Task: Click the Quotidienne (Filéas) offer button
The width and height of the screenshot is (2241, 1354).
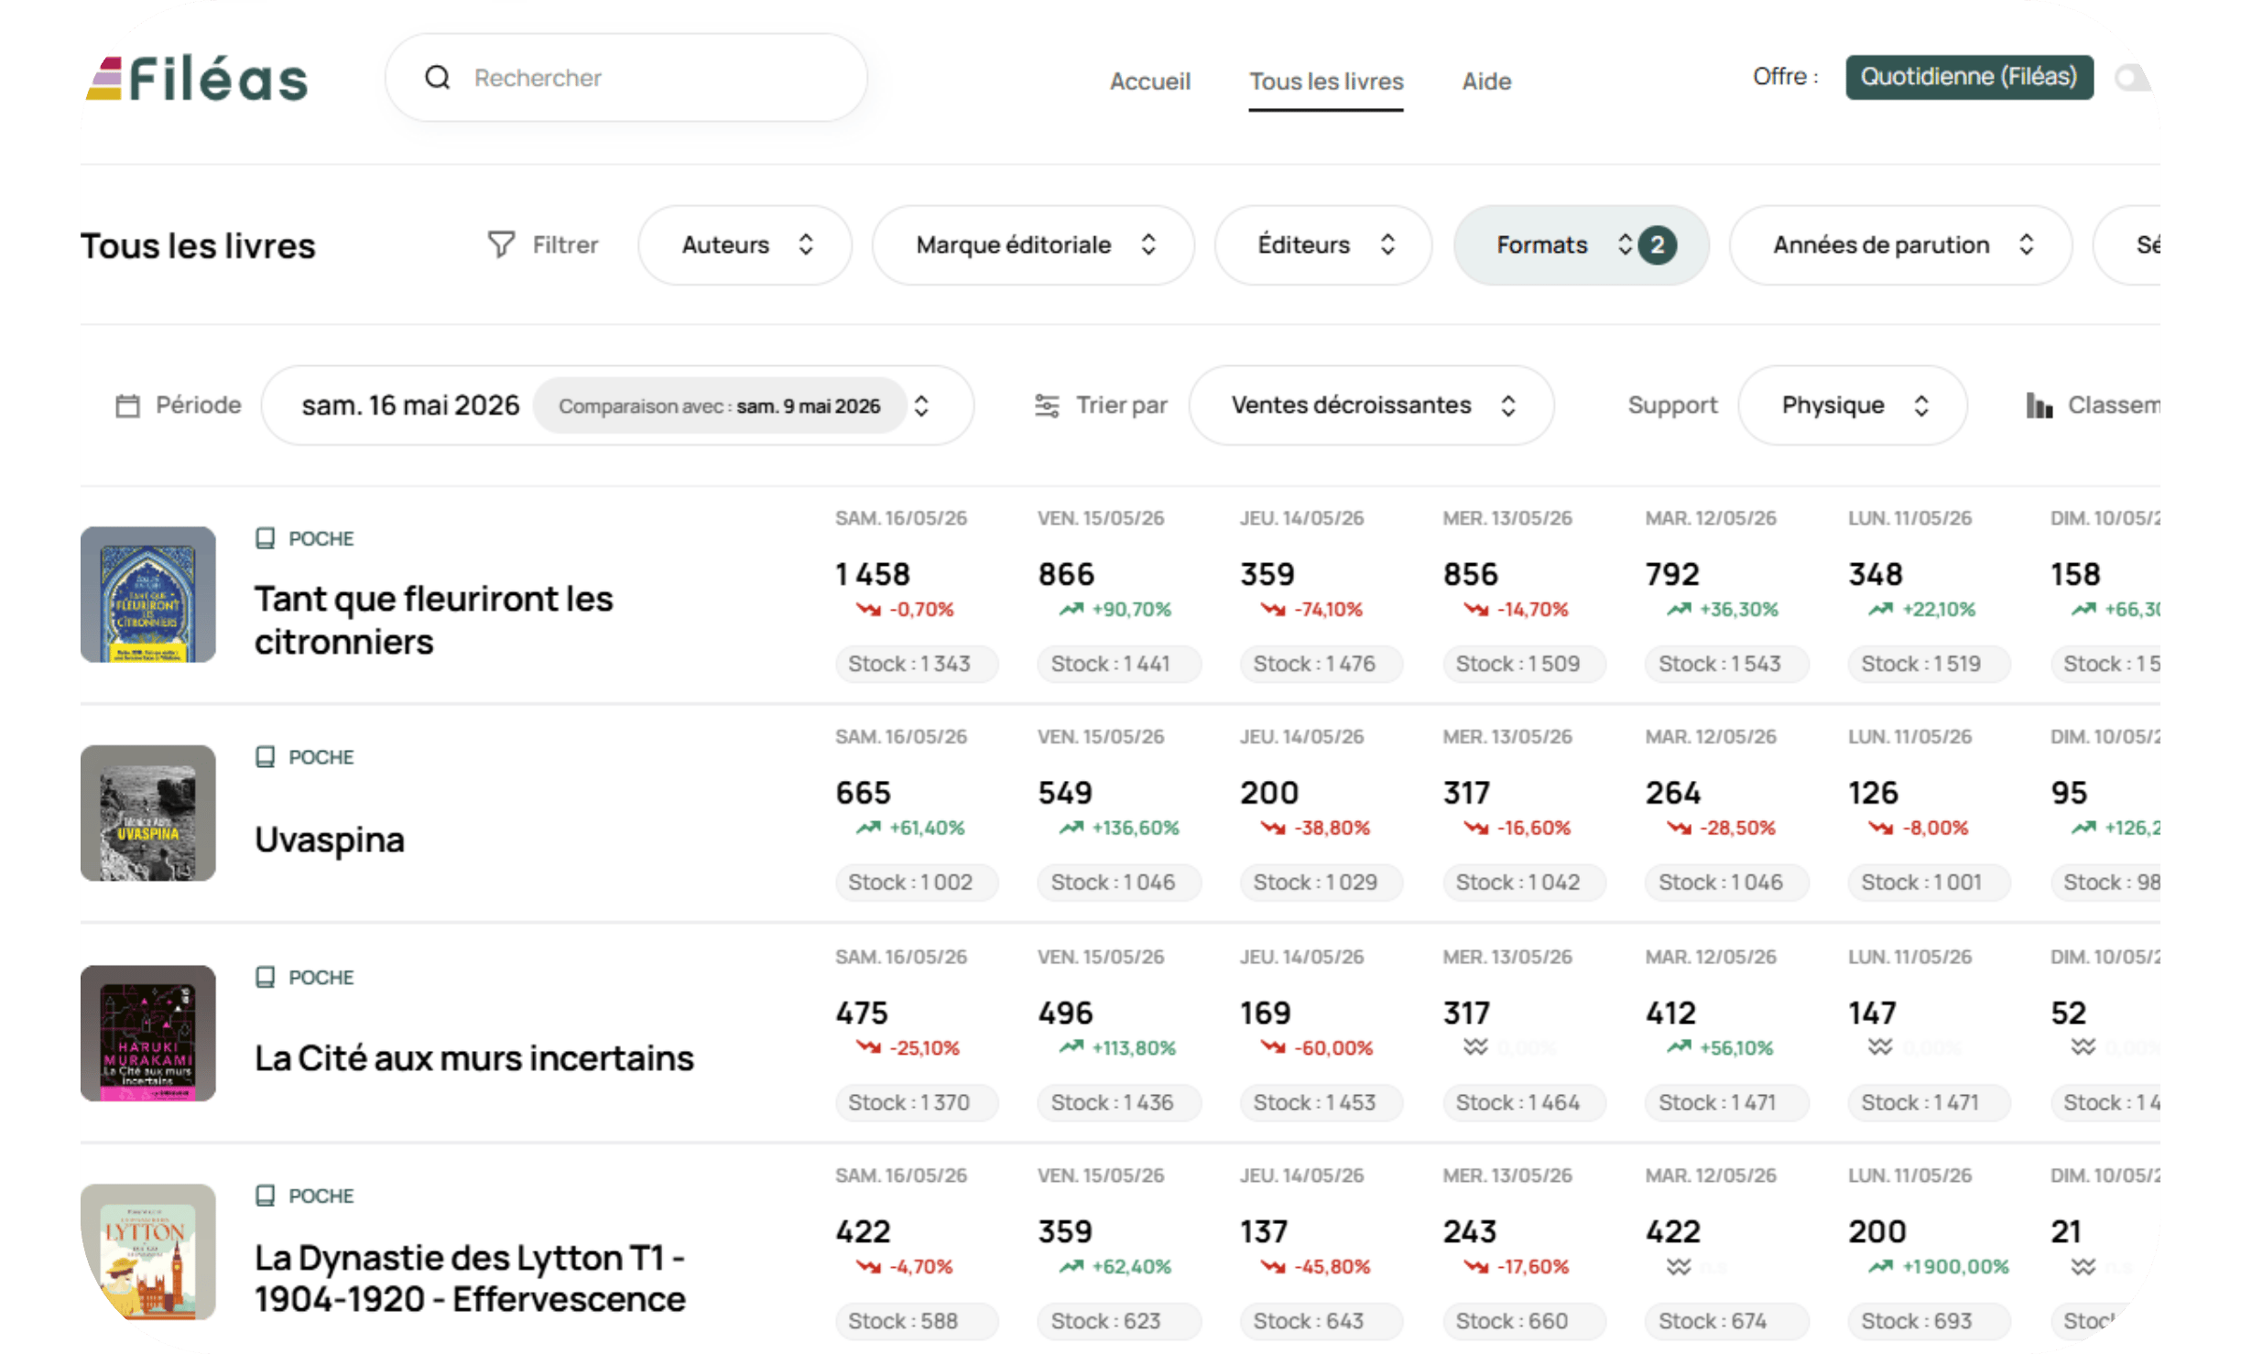Action: point(1969,77)
